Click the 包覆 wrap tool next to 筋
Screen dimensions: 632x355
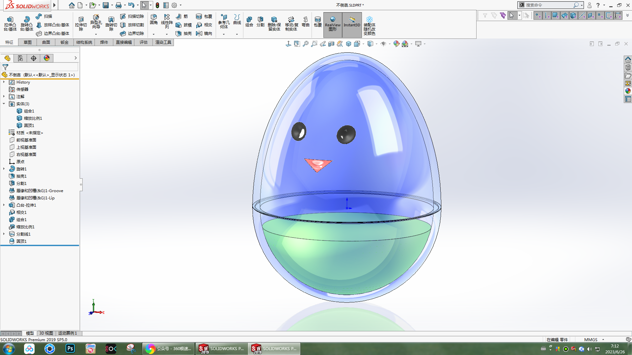[x=204, y=16]
